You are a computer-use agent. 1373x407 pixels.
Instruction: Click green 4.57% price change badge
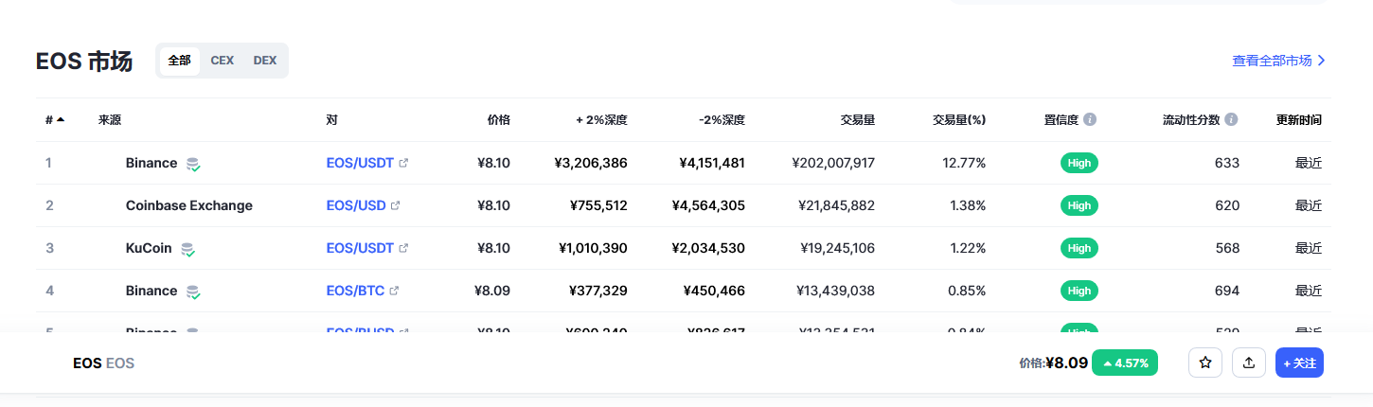[1125, 363]
